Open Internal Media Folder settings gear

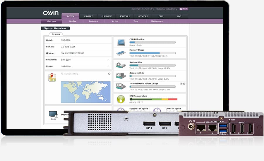click(x=184, y=84)
